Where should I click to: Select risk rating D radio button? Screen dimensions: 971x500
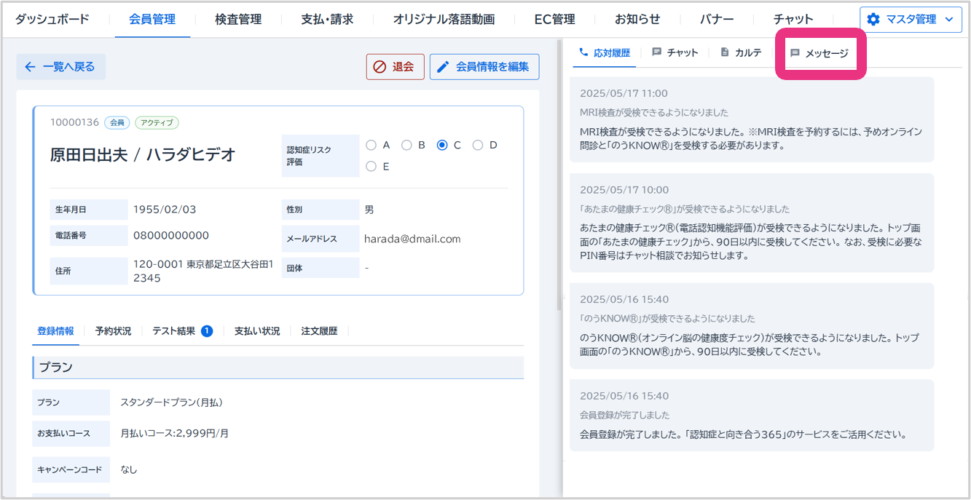478,145
